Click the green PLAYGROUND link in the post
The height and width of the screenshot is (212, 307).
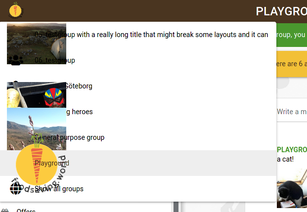pos(292,150)
